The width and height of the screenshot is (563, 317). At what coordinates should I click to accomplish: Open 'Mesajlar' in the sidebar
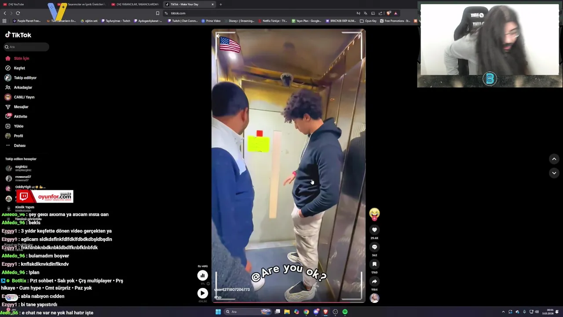pos(17,107)
